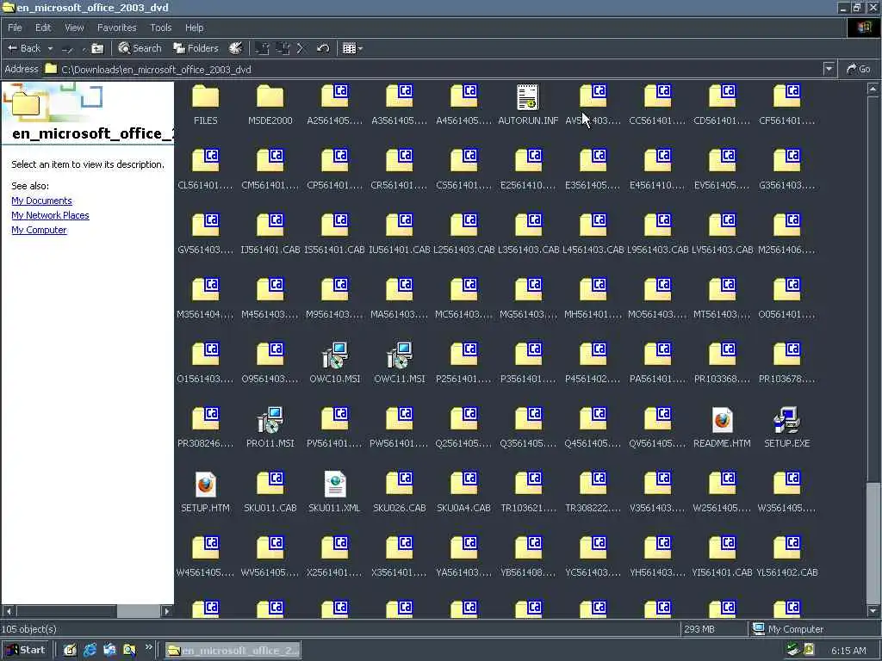Open the Favorites menu
The image size is (882, 661).
(x=116, y=28)
